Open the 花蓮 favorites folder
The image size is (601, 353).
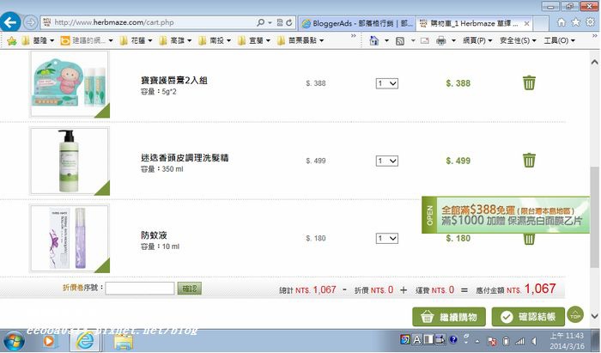(x=136, y=40)
